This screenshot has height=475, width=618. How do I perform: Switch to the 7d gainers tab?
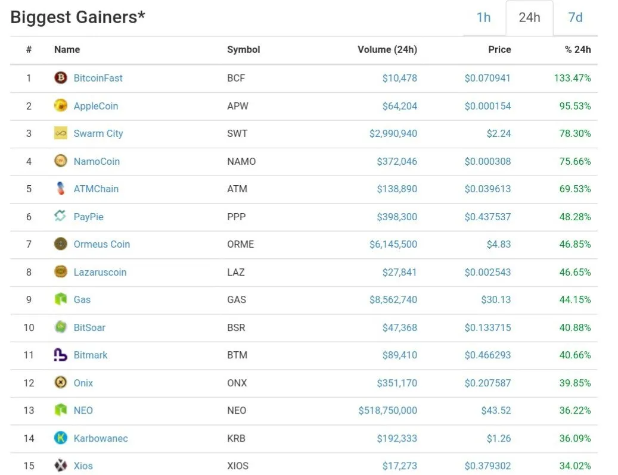click(x=575, y=18)
